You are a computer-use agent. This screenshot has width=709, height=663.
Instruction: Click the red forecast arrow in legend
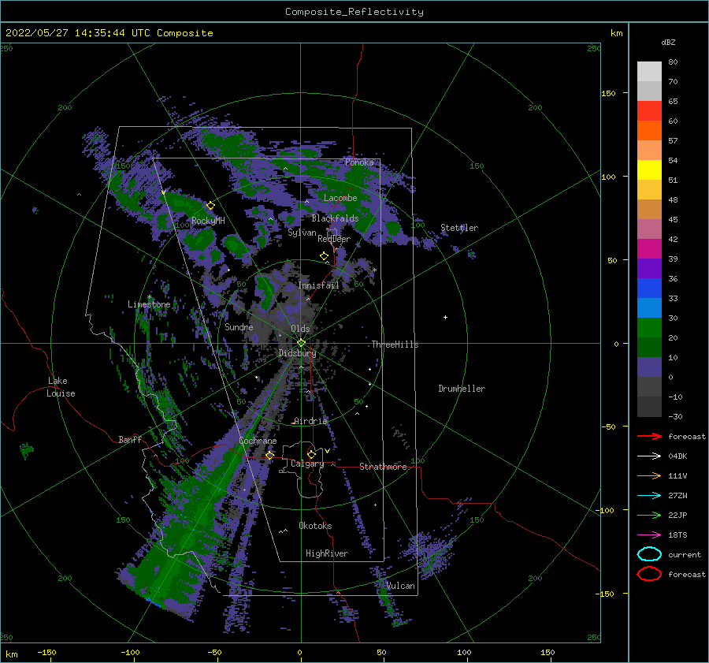click(x=649, y=436)
